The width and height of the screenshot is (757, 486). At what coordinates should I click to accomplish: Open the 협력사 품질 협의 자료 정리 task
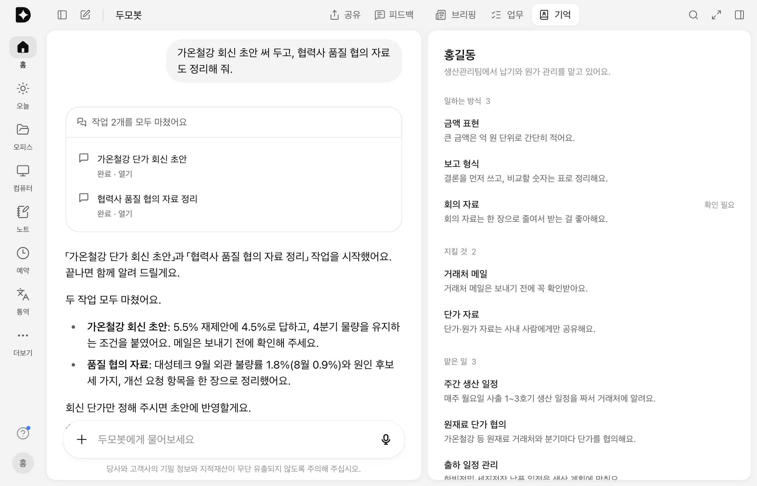pos(234,206)
